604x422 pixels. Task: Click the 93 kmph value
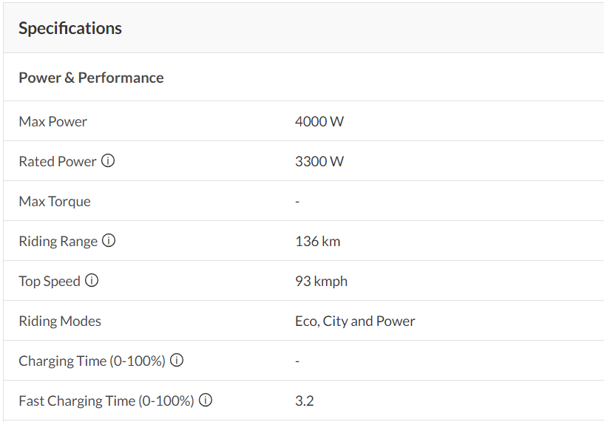pyautogui.click(x=321, y=281)
